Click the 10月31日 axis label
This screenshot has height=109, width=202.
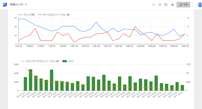click(185, 46)
